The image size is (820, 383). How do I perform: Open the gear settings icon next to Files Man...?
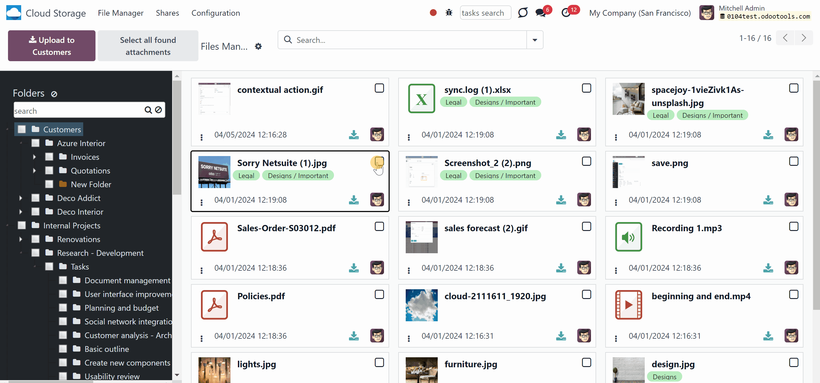click(x=258, y=46)
